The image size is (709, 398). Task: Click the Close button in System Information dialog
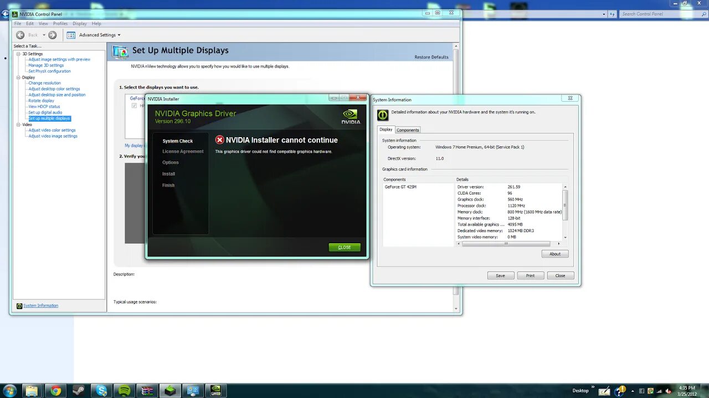coord(561,275)
